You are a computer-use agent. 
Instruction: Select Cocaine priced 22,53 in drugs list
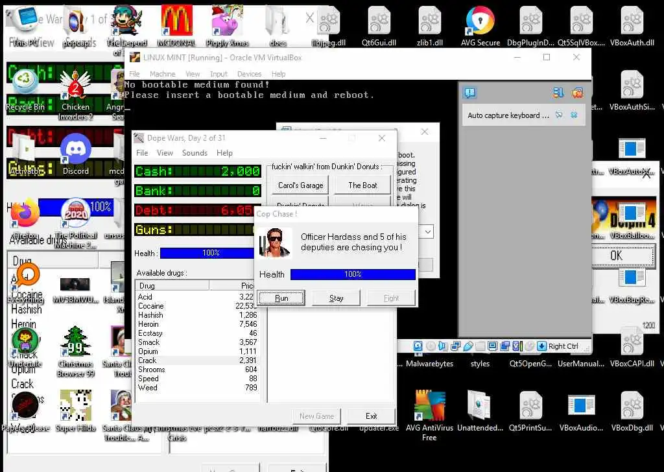point(197,305)
